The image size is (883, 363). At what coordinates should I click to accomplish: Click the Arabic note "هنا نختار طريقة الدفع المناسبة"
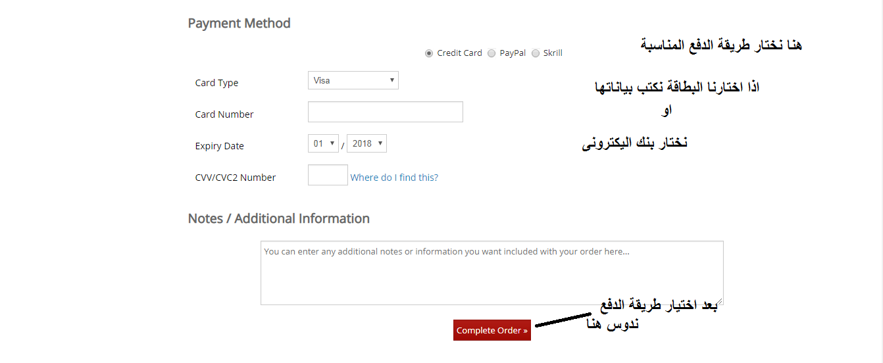pyautogui.click(x=720, y=45)
